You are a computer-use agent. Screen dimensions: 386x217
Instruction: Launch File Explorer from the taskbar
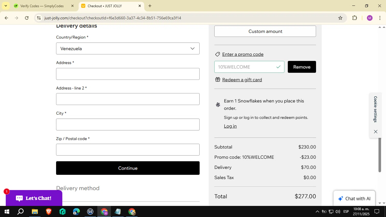pos(35,212)
